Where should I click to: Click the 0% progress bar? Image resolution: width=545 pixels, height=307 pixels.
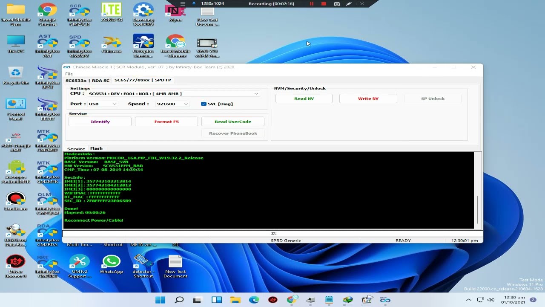[272, 233]
